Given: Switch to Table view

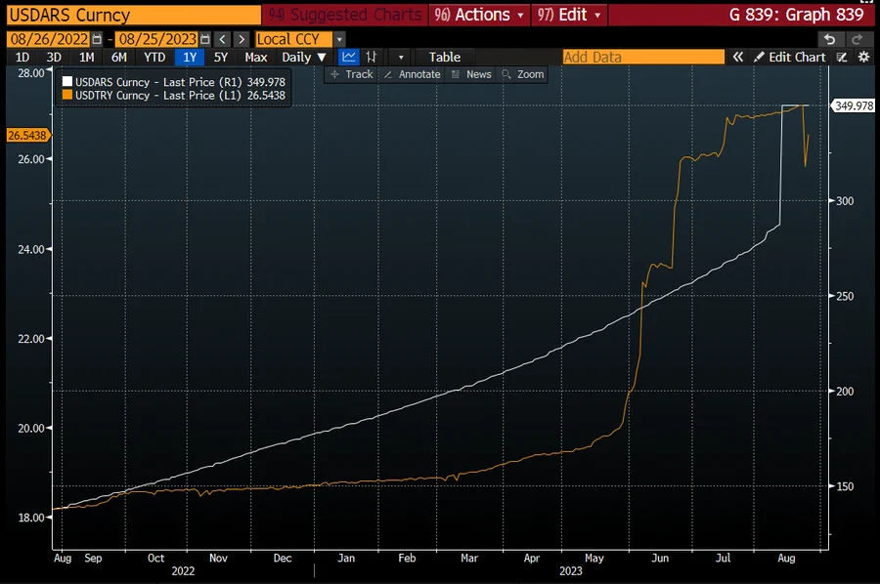Looking at the screenshot, I should (x=445, y=58).
